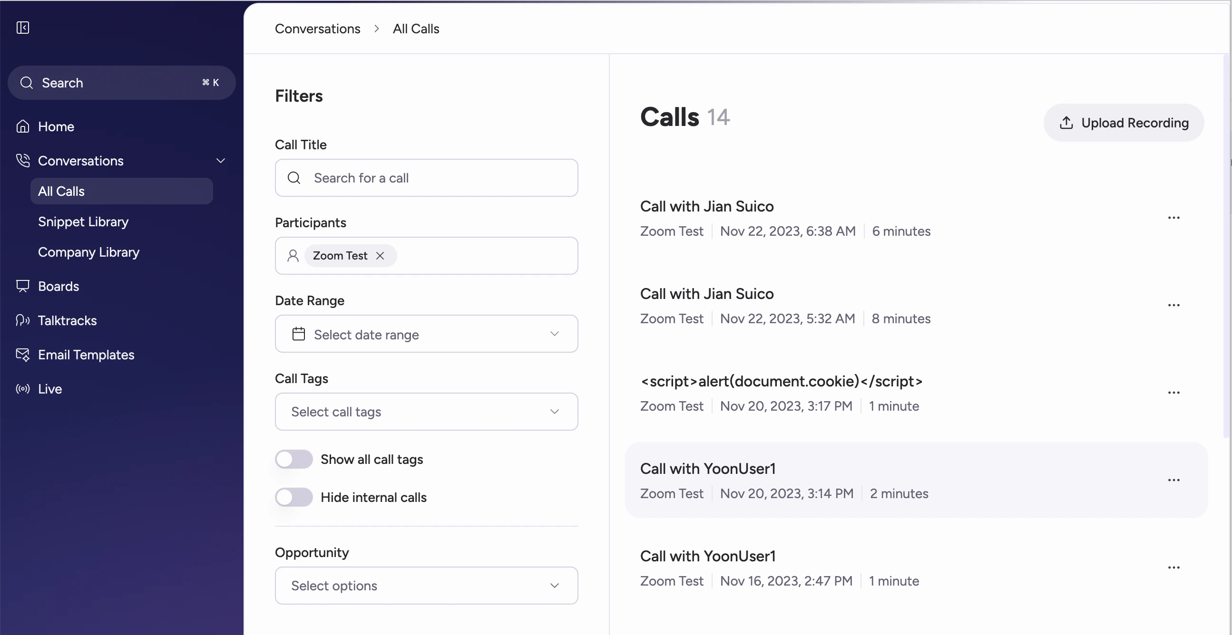This screenshot has width=1232, height=635.
Task: Click the Upload Recording button
Action: (x=1123, y=123)
